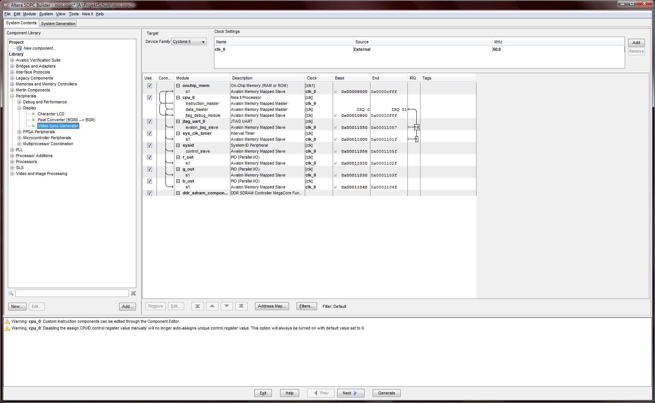655x403 pixels.
Task: Open the System menu
Action: [x=46, y=14]
